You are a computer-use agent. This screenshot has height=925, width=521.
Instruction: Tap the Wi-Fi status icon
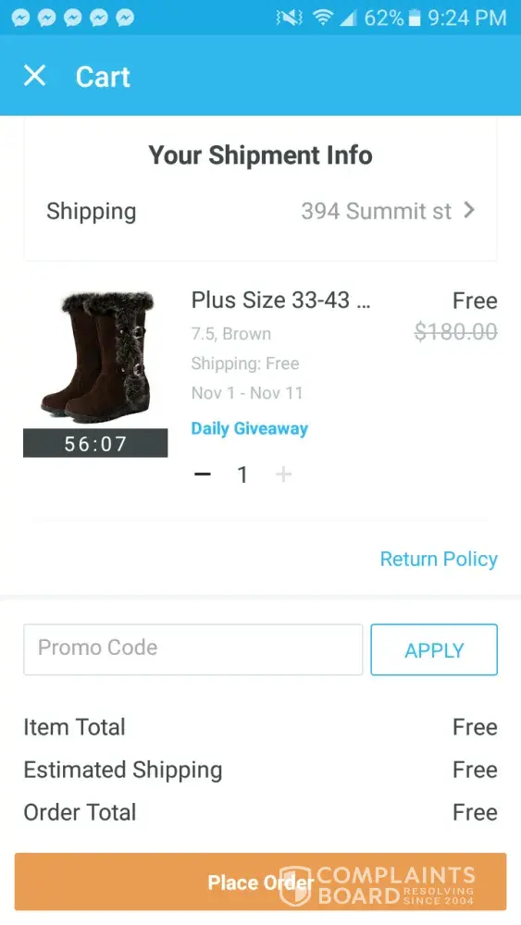coord(322,18)
